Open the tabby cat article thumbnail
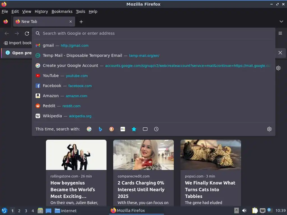The image size is (287, 215). click(x=211, y=155)
